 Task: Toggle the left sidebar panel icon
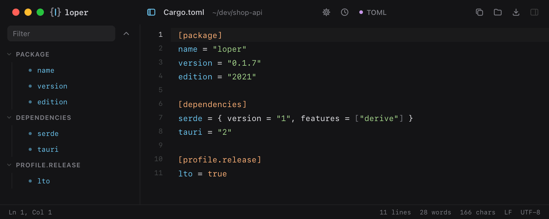pos(151,12)
